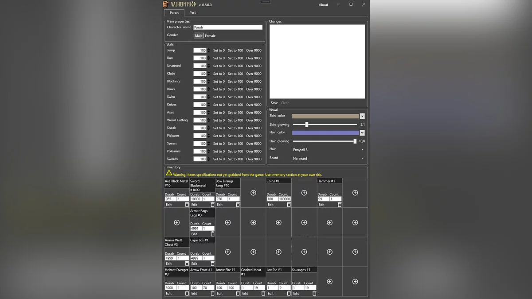Open the Skin color dropdown arrow

[x=362, y=116]
